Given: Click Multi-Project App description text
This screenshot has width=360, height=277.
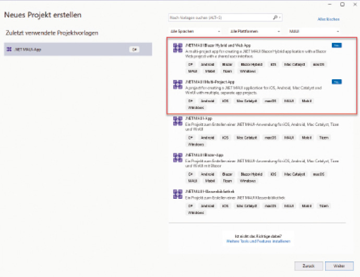Looking at the screenshot, I should pyautogui.click(x=254, y=90).
